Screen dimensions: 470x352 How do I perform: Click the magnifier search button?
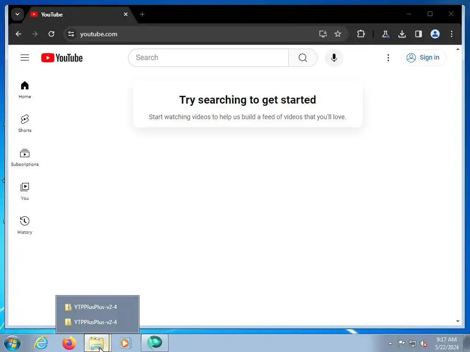click(x=303, y=58)
